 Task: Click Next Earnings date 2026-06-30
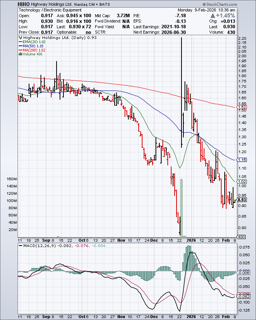pyautogui.click(x=173, y=32)
